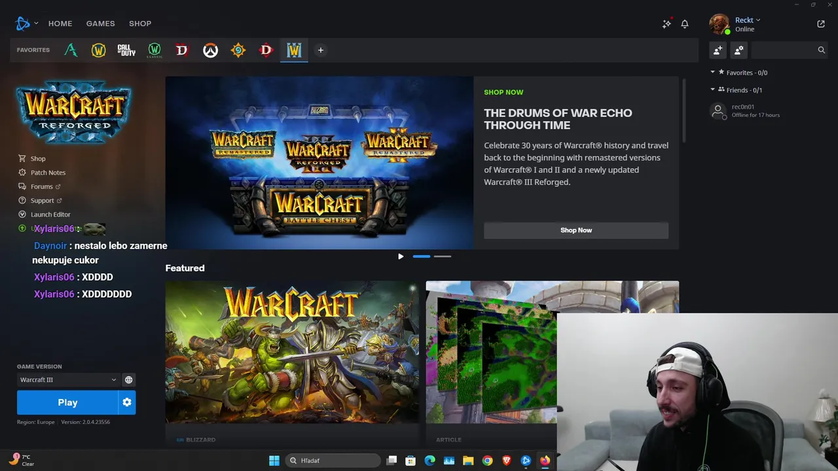
Task: Click the Warcraft Reforged logo
Action: [x=74, y=112]
